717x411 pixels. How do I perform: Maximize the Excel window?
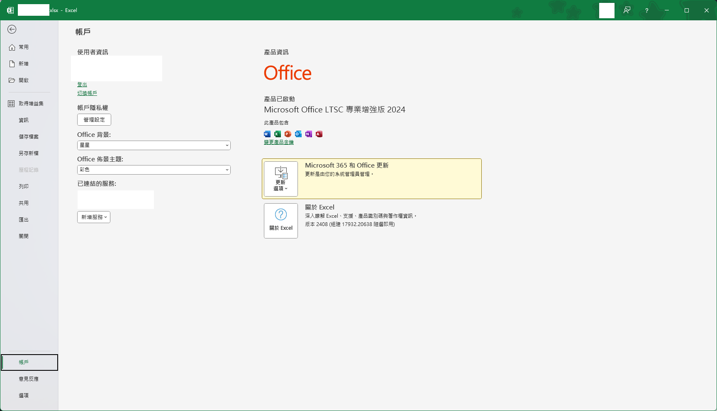pyautogui.click(x=687, y=10)
